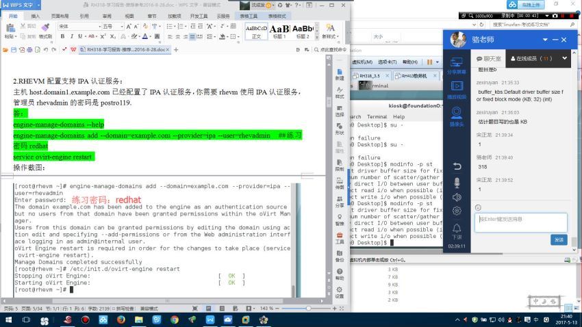Click the 工具 icon in WPS side panel

click(339, 237)
